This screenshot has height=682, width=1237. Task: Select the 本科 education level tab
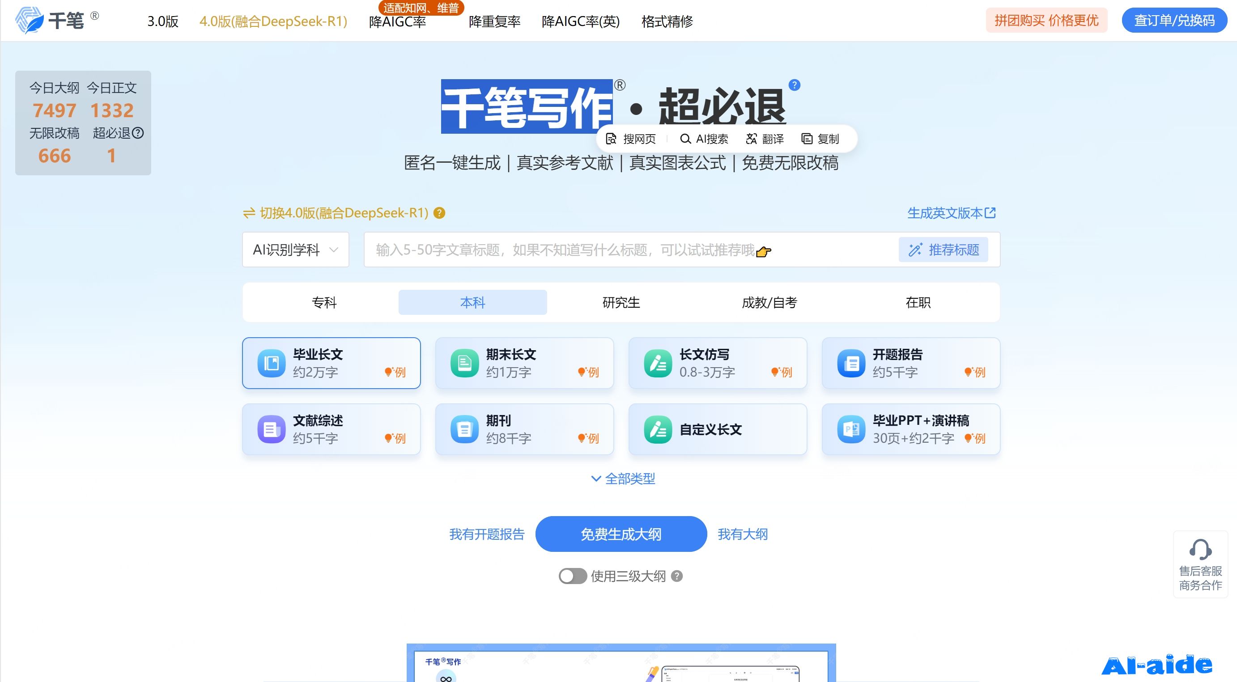[x=472, y=302]
